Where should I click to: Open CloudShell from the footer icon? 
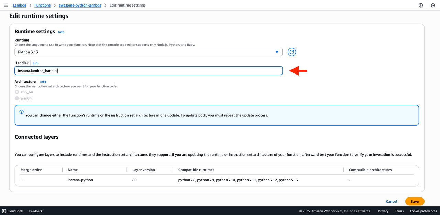[4, 211]
